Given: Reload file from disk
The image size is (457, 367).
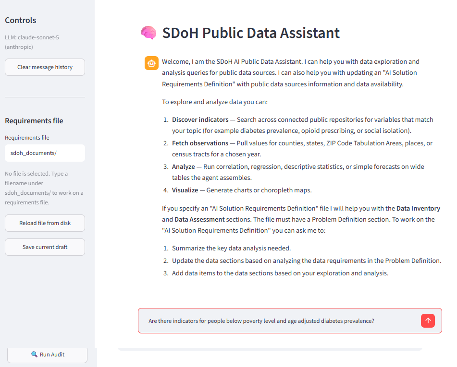Looking at the screenshot, I should pos(45,223).
